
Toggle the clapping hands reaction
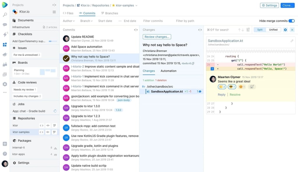tap(222, 87)
